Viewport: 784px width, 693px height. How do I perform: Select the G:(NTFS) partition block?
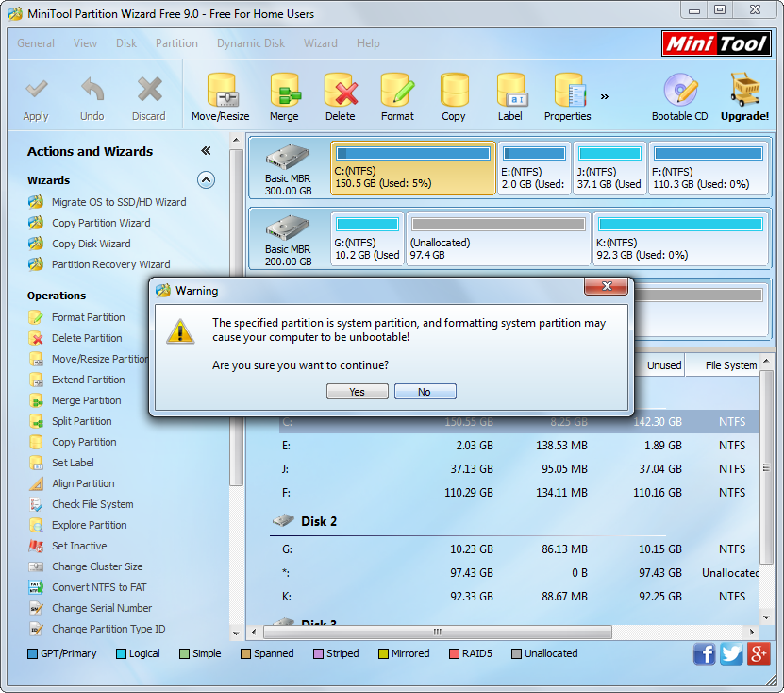coord(368,239)
